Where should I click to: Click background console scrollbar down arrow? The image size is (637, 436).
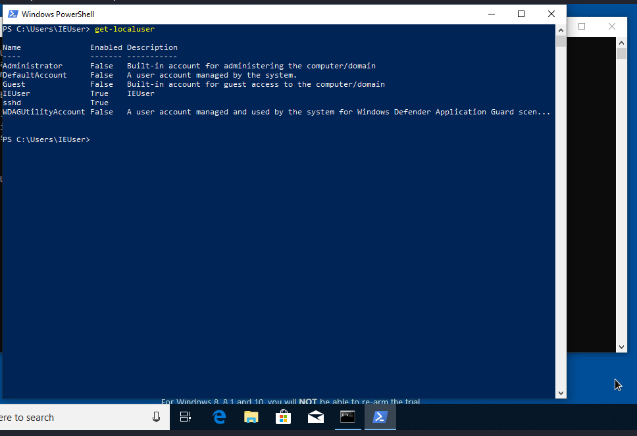pos(622,347)
